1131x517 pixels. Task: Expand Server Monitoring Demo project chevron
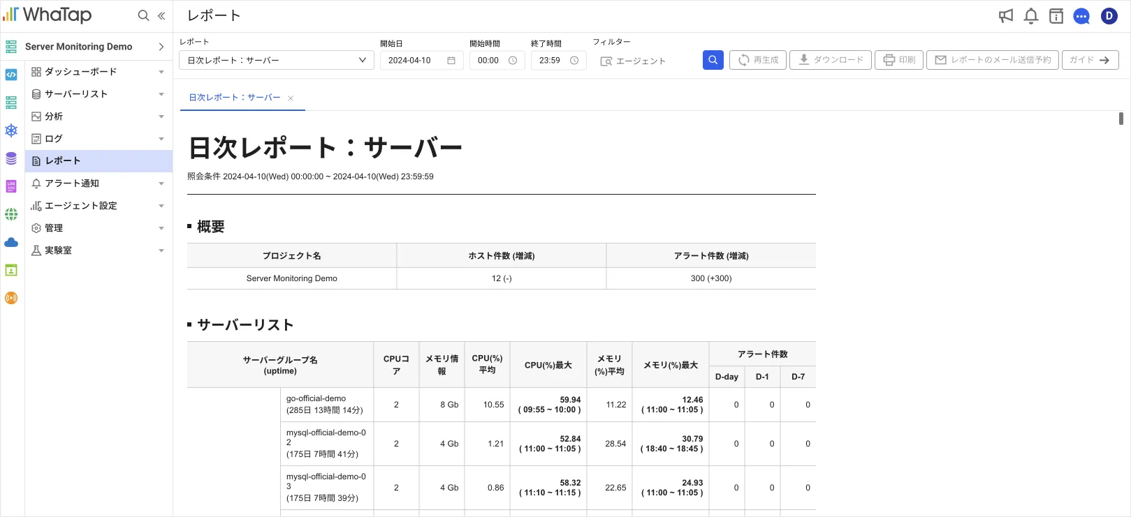[161, 47]
